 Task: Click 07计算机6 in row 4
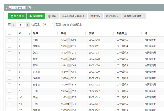coord(122,59)
